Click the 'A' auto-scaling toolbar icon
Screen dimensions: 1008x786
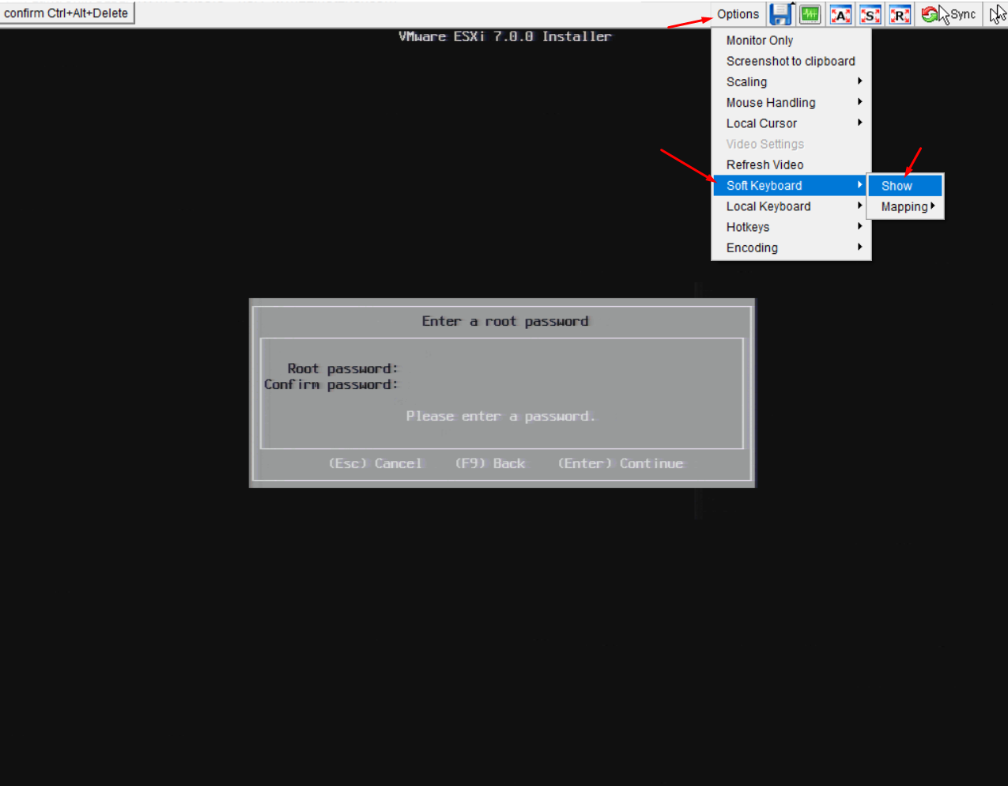pos(840,14)
